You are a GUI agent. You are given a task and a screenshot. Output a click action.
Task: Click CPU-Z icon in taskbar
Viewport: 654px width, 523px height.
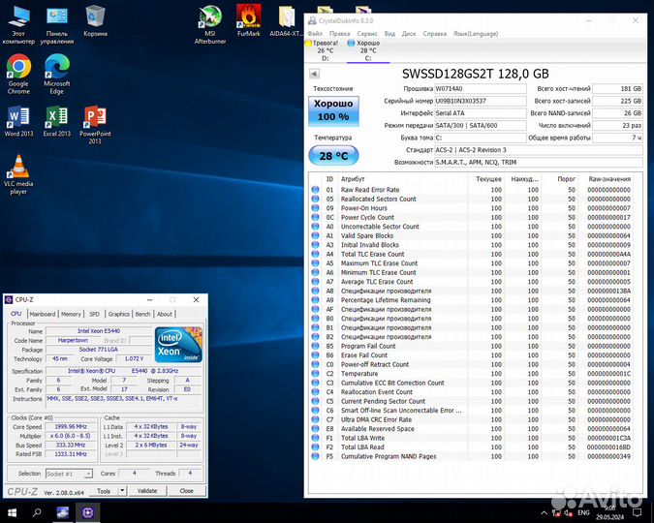point(87,512)
